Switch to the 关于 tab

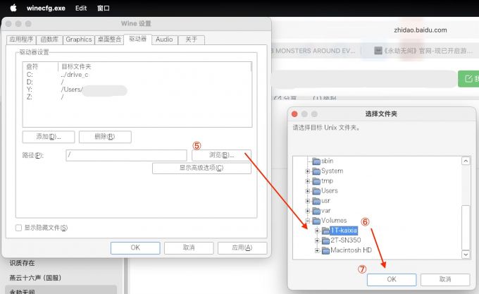click(191, 39)
